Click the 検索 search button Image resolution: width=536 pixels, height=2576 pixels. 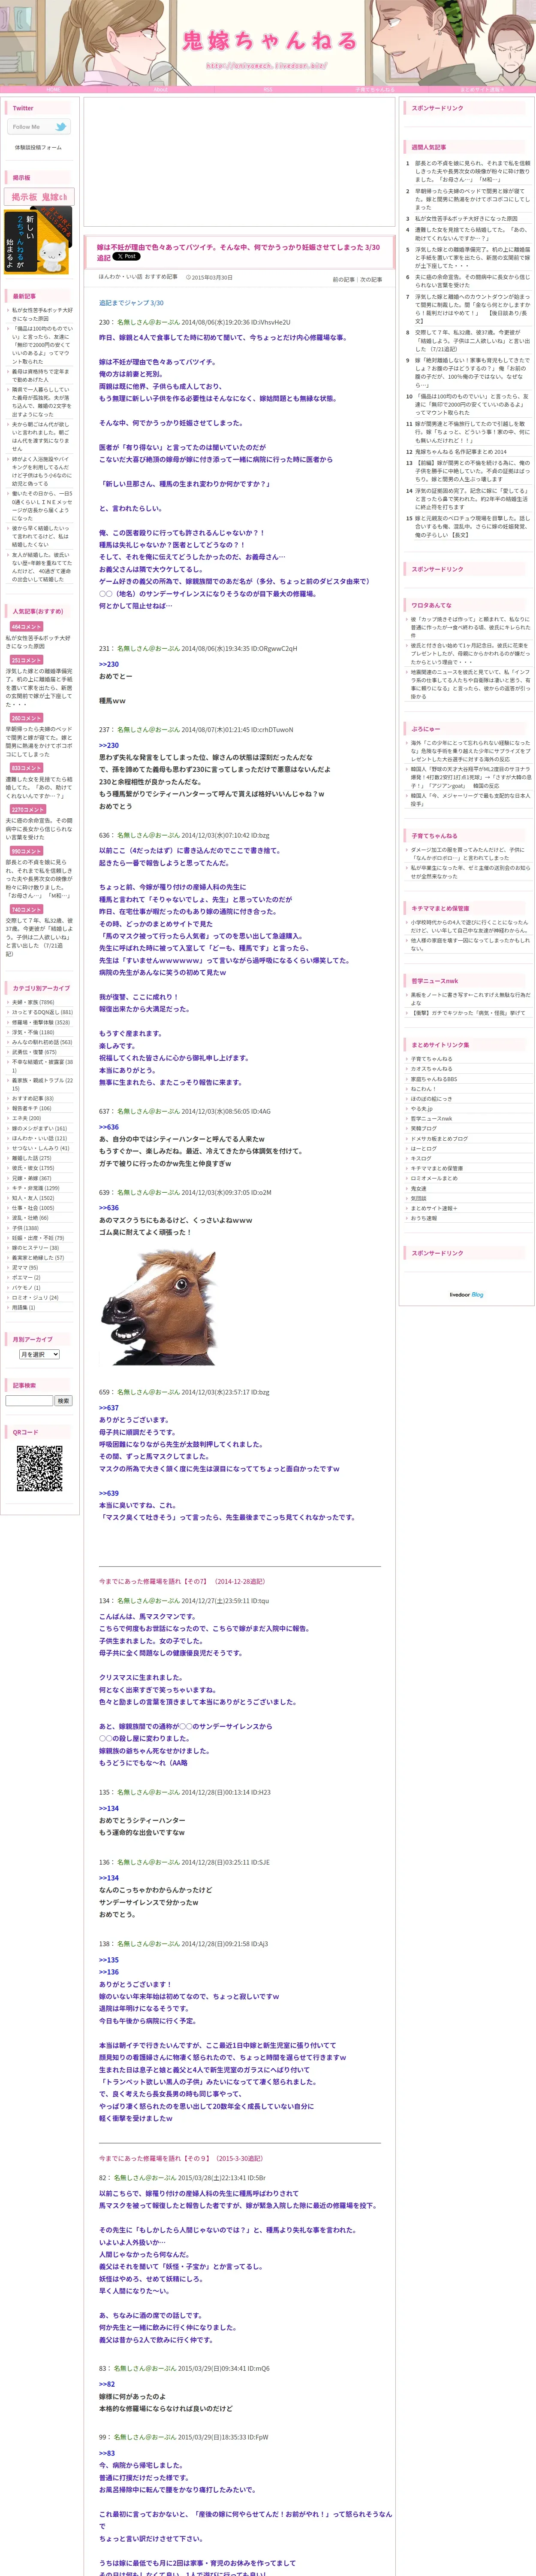coord(64,1401)
